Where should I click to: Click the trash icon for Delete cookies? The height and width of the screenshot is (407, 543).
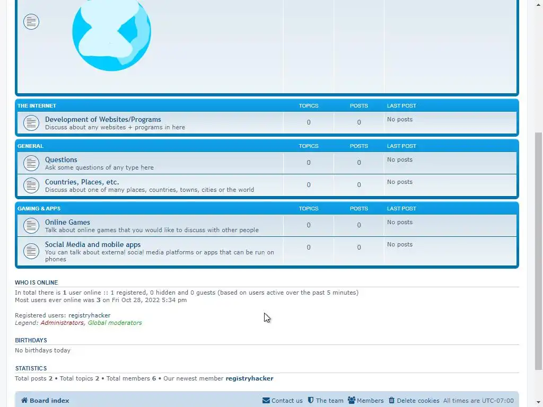point(392,400)
